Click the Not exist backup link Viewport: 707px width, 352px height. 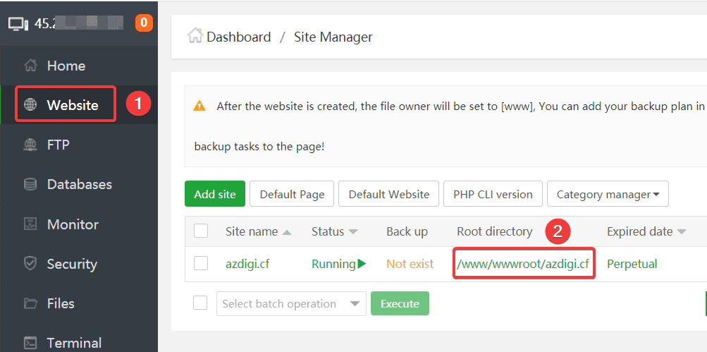click(410, 264)
